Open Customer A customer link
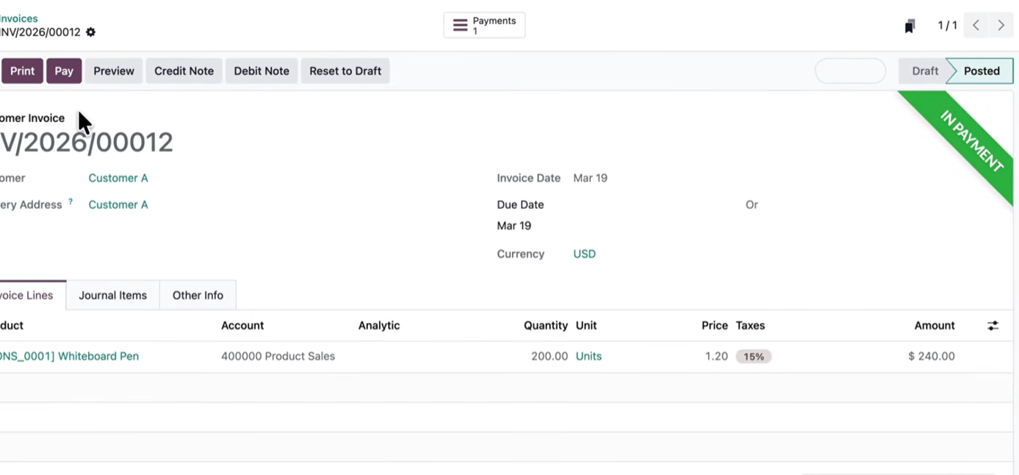This screenshot has width=1019, height=475. [x=118, y=178]
